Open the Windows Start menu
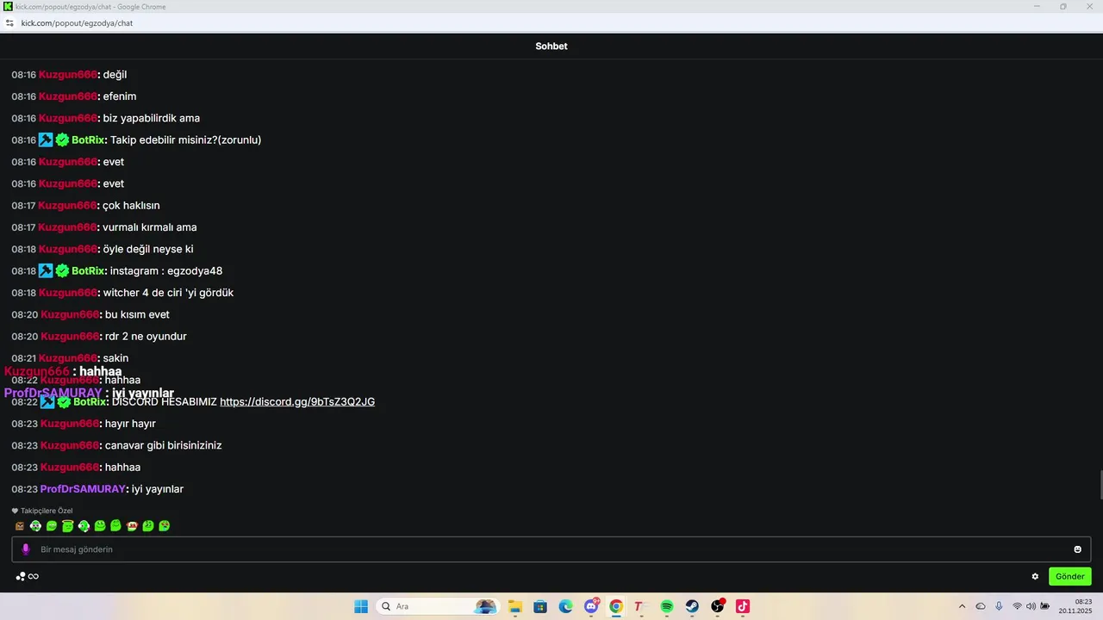This screenshot has width=1103, height=620. coord(361,606)
